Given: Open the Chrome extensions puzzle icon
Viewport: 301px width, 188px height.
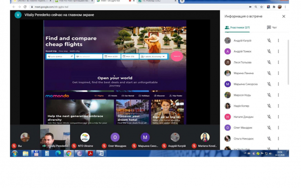Looking at the screenshot, I should pos(274,7).
